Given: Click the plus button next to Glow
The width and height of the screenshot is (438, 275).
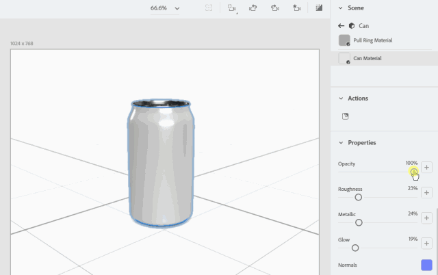Looking at the screenshot, I should click(x=426, y=244).
